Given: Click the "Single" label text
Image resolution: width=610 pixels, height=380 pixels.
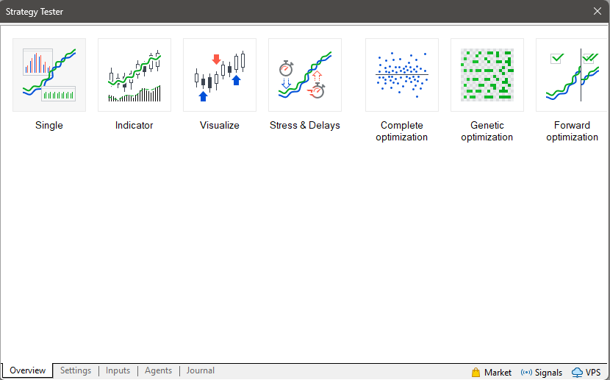Looking at the screenshot, I should coord(49,125).
